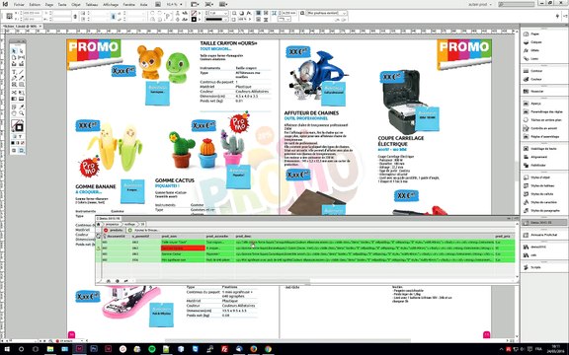Screen dimensions: 569x355
Task: Toggle the constrain proportions chain icon
Action: pos(75,17)
